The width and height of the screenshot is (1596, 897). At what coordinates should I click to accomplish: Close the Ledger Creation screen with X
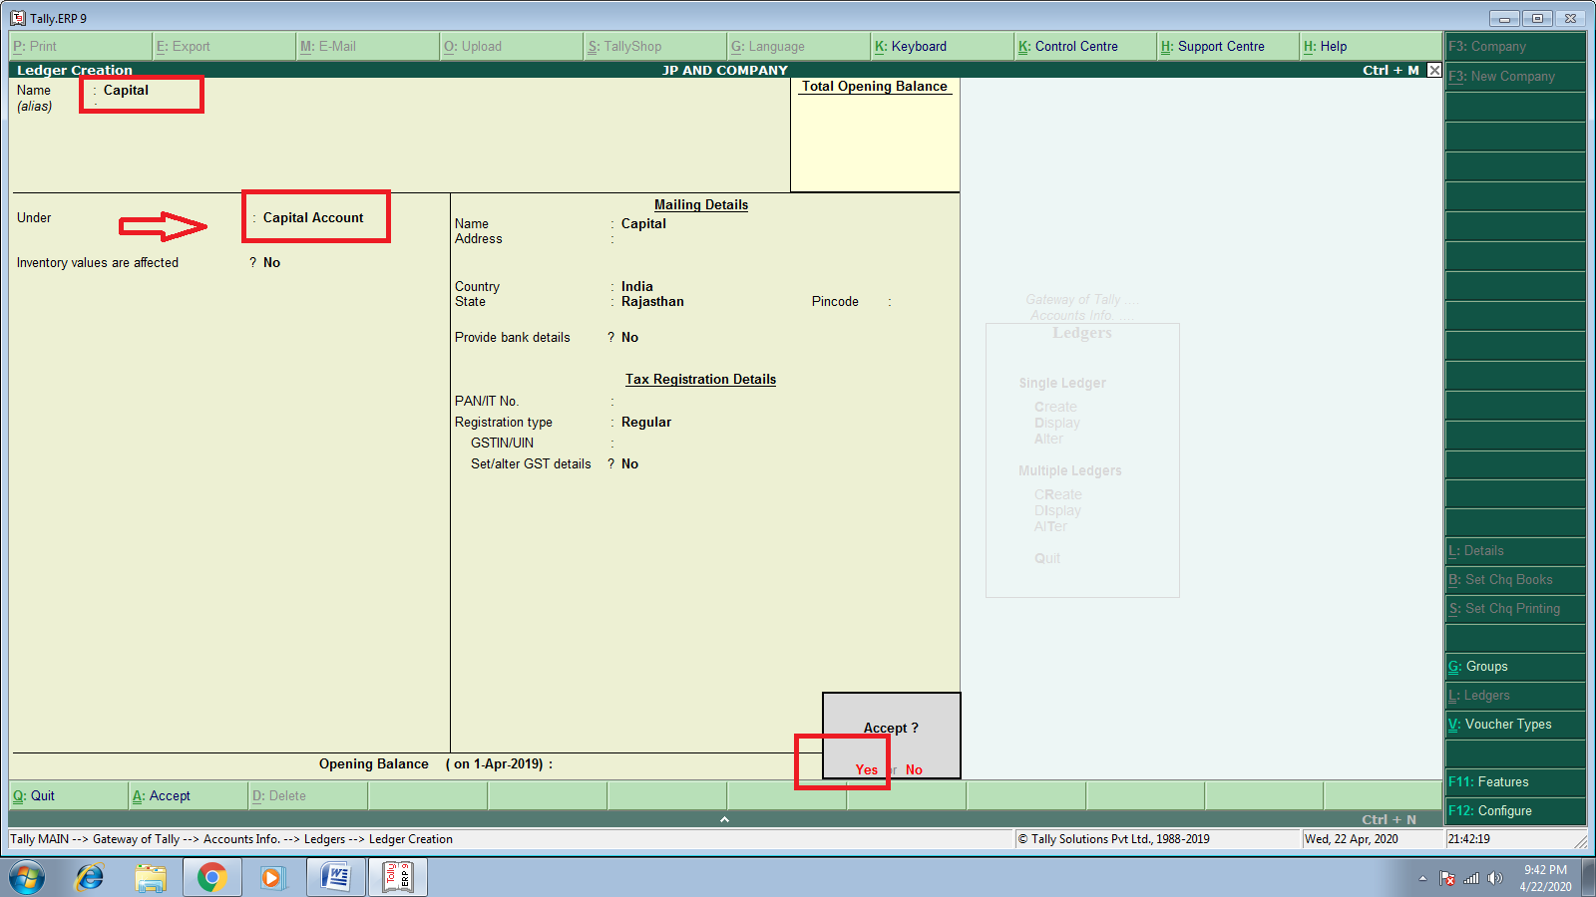coord(1434,70)
